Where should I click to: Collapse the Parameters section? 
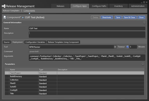(143, 64)
